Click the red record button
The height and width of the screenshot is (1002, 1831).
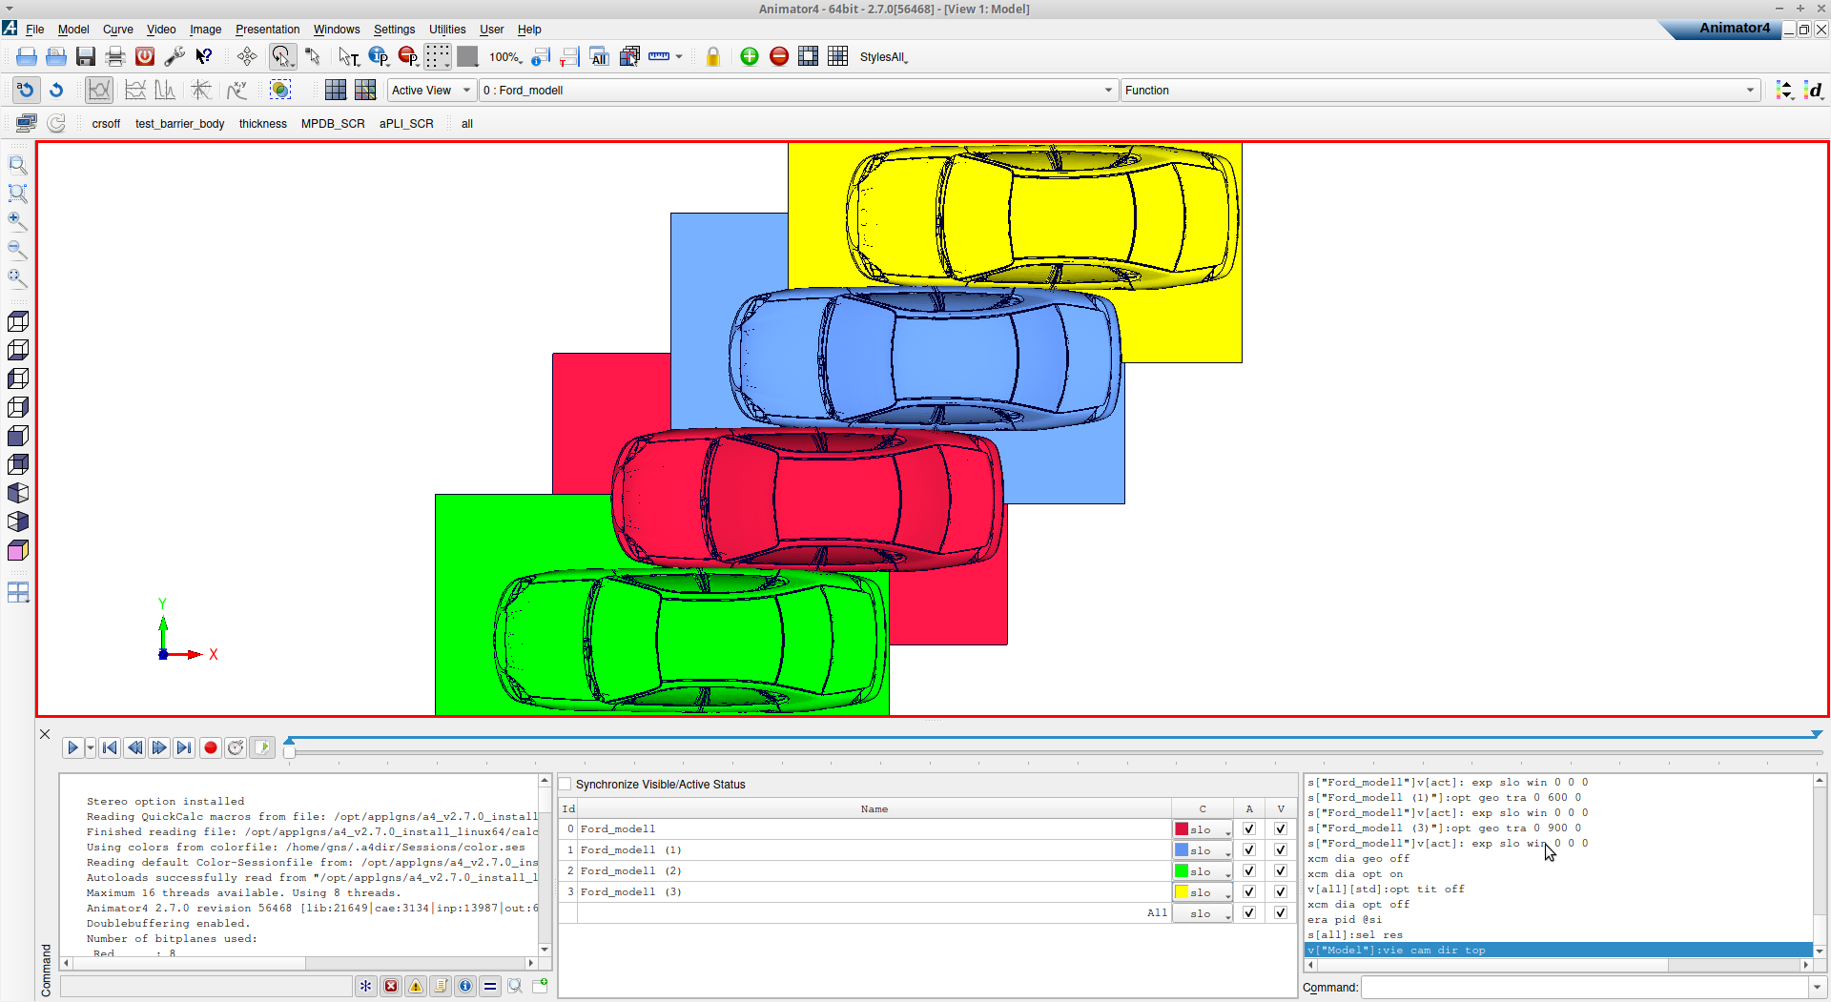(211, 747)
